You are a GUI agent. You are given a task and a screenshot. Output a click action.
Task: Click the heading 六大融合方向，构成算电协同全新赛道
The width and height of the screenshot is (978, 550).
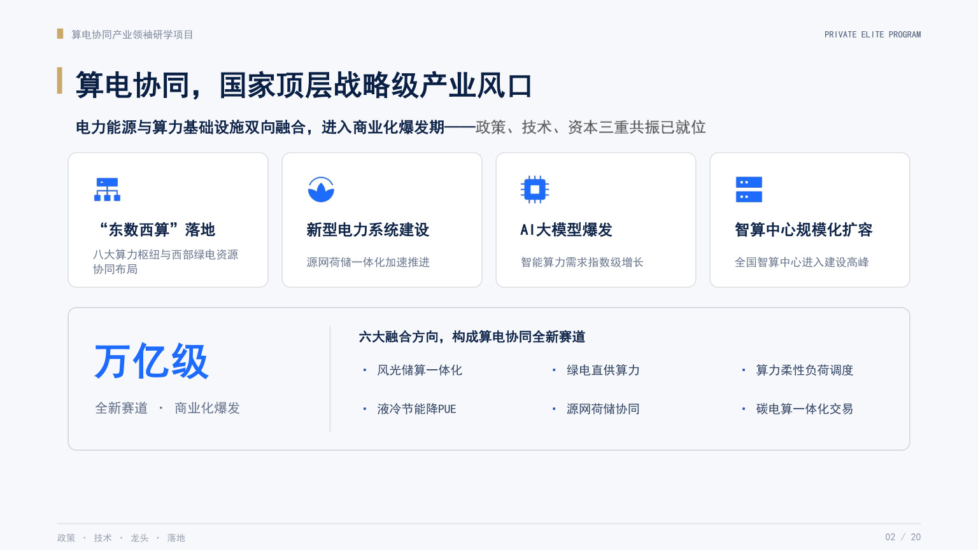[x=472, y=337]
